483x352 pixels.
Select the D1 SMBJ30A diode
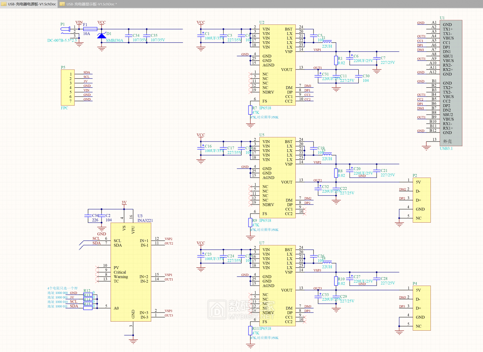point(101,36)
